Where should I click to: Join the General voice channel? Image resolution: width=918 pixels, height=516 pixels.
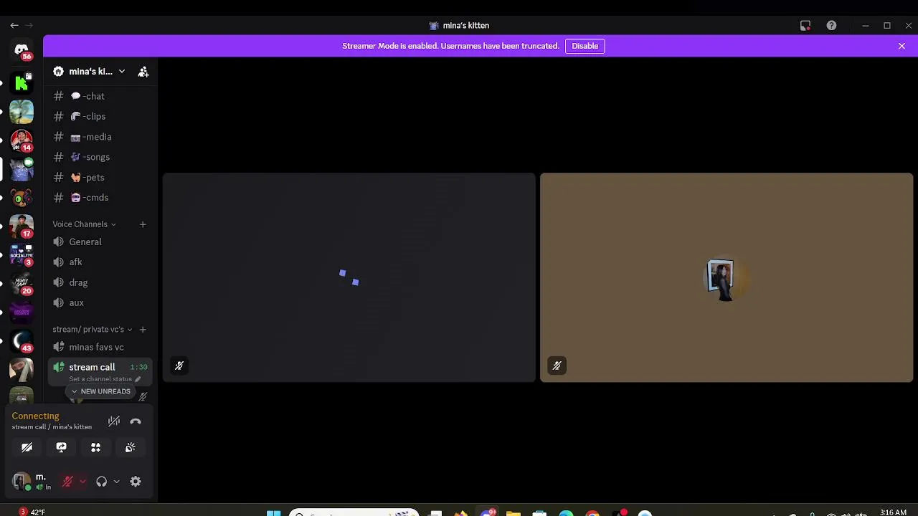point(100,242)
